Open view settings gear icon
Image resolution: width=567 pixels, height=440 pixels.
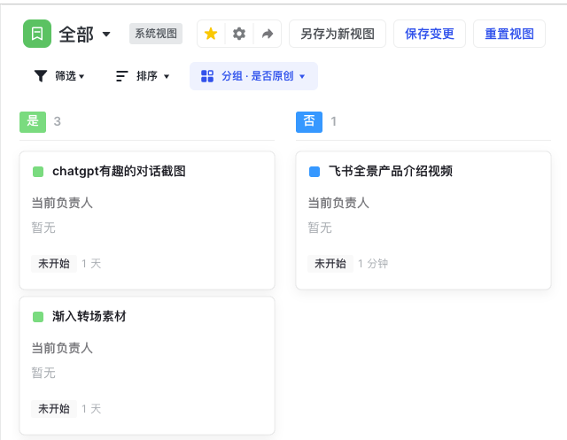point(238,34)
